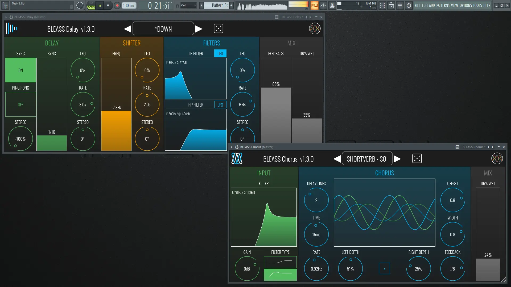
Task: Click the randomize dice icon in BLEASS Chorus
Action: (417, 159)
